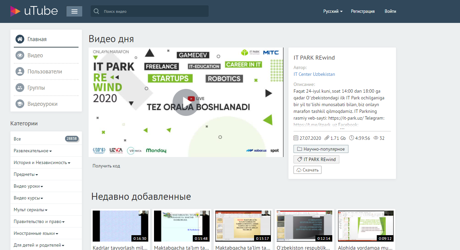Click the IT PARK REwind tag button
The image size is (460, 250).
316,159
